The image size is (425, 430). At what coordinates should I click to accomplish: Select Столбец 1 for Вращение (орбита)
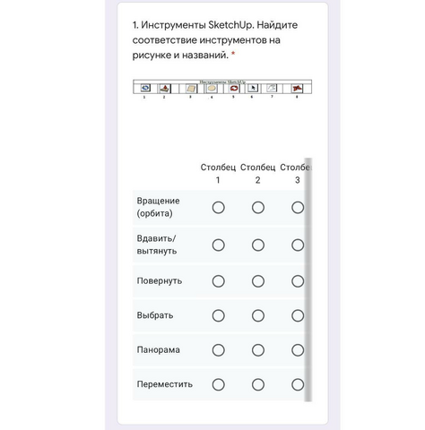219,208
